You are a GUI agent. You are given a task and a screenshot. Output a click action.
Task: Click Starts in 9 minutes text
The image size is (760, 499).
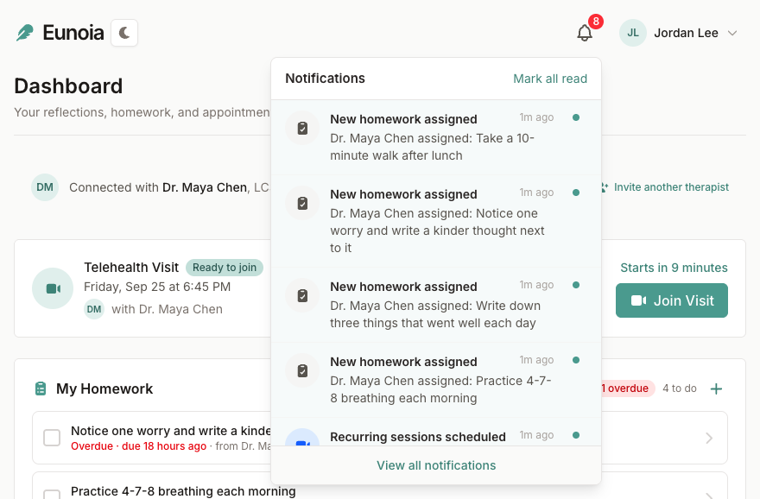click(x=674, y=268)
